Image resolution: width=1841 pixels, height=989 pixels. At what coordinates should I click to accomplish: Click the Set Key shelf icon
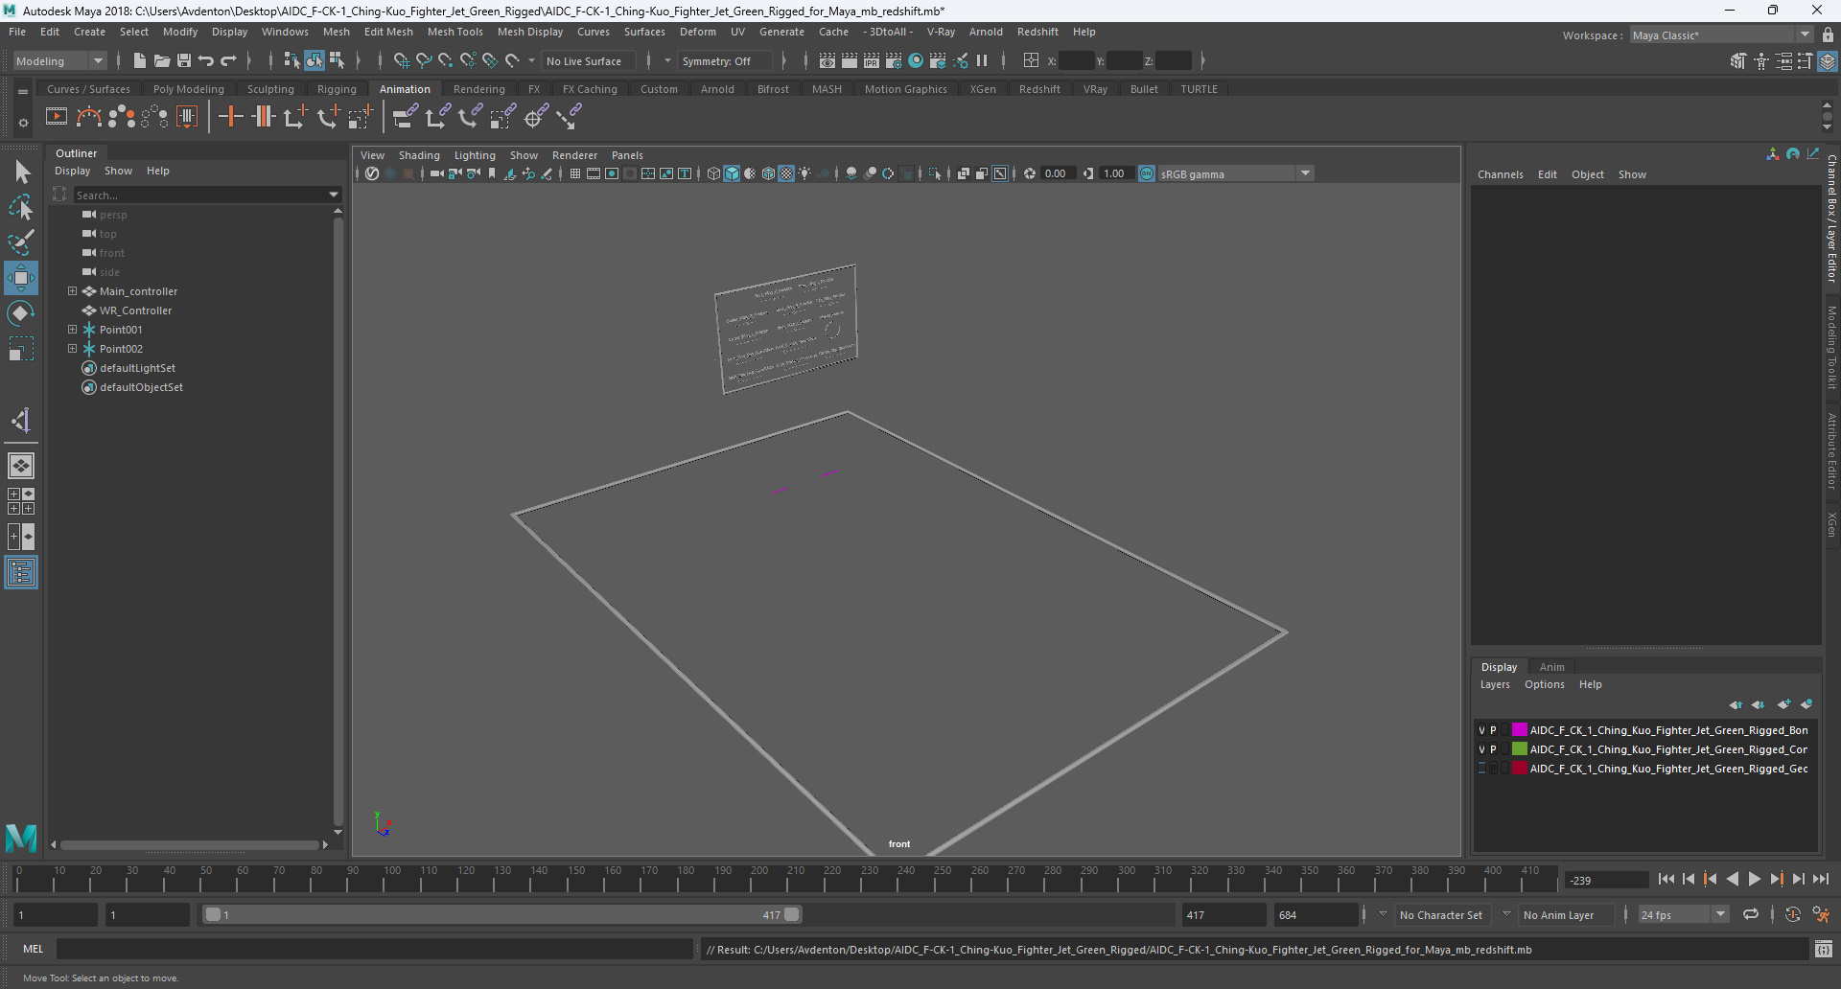click(x=230, y=117)
